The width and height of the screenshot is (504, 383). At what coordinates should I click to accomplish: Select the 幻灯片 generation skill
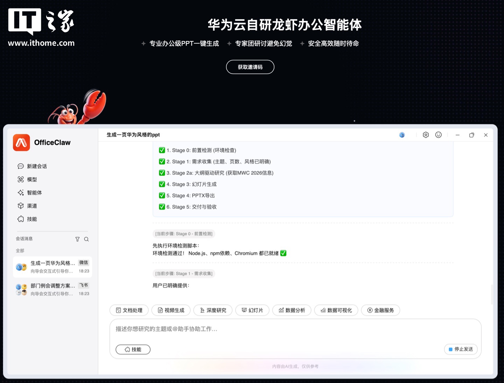(252, 310)
